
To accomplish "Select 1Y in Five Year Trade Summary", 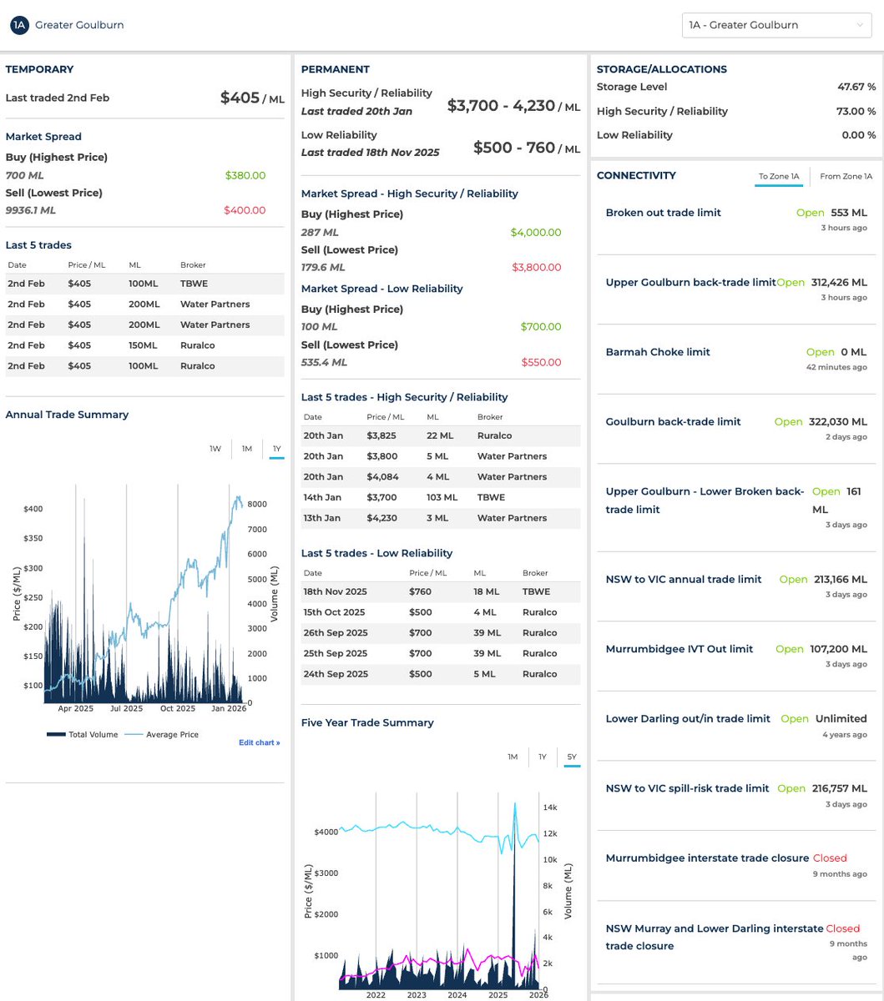I will point(543,757).
